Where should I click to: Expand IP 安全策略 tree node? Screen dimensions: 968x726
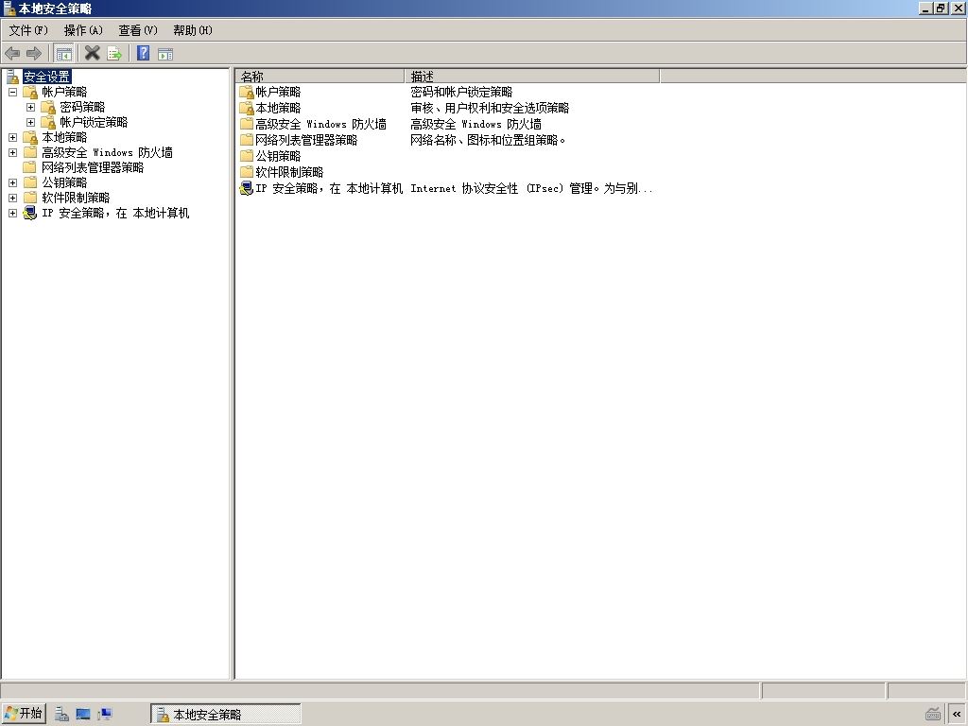pos(12,213)
